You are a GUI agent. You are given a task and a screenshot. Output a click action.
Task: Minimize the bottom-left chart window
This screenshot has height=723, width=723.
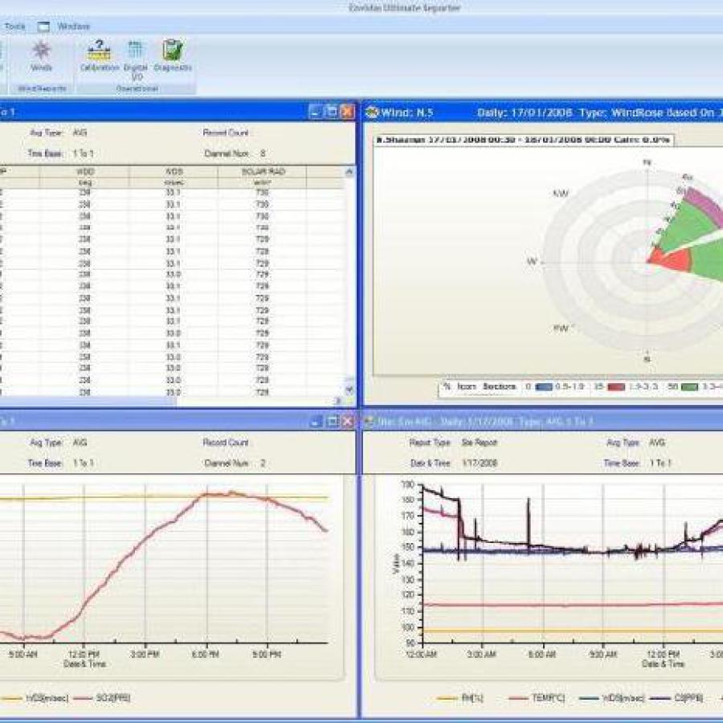click(x=316, y=421)
